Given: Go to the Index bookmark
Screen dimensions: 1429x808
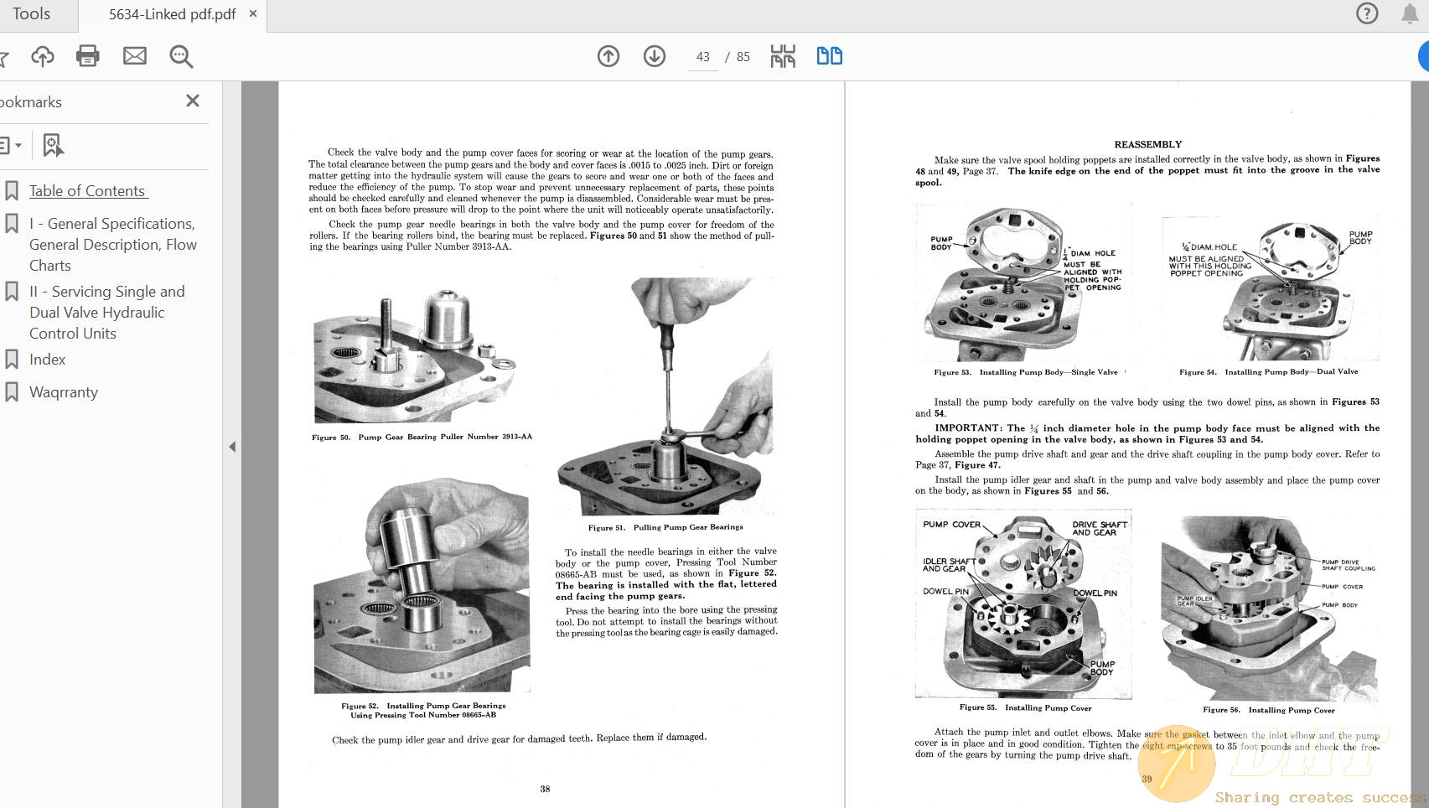Looking at the screenshot, I should point(48,360).
